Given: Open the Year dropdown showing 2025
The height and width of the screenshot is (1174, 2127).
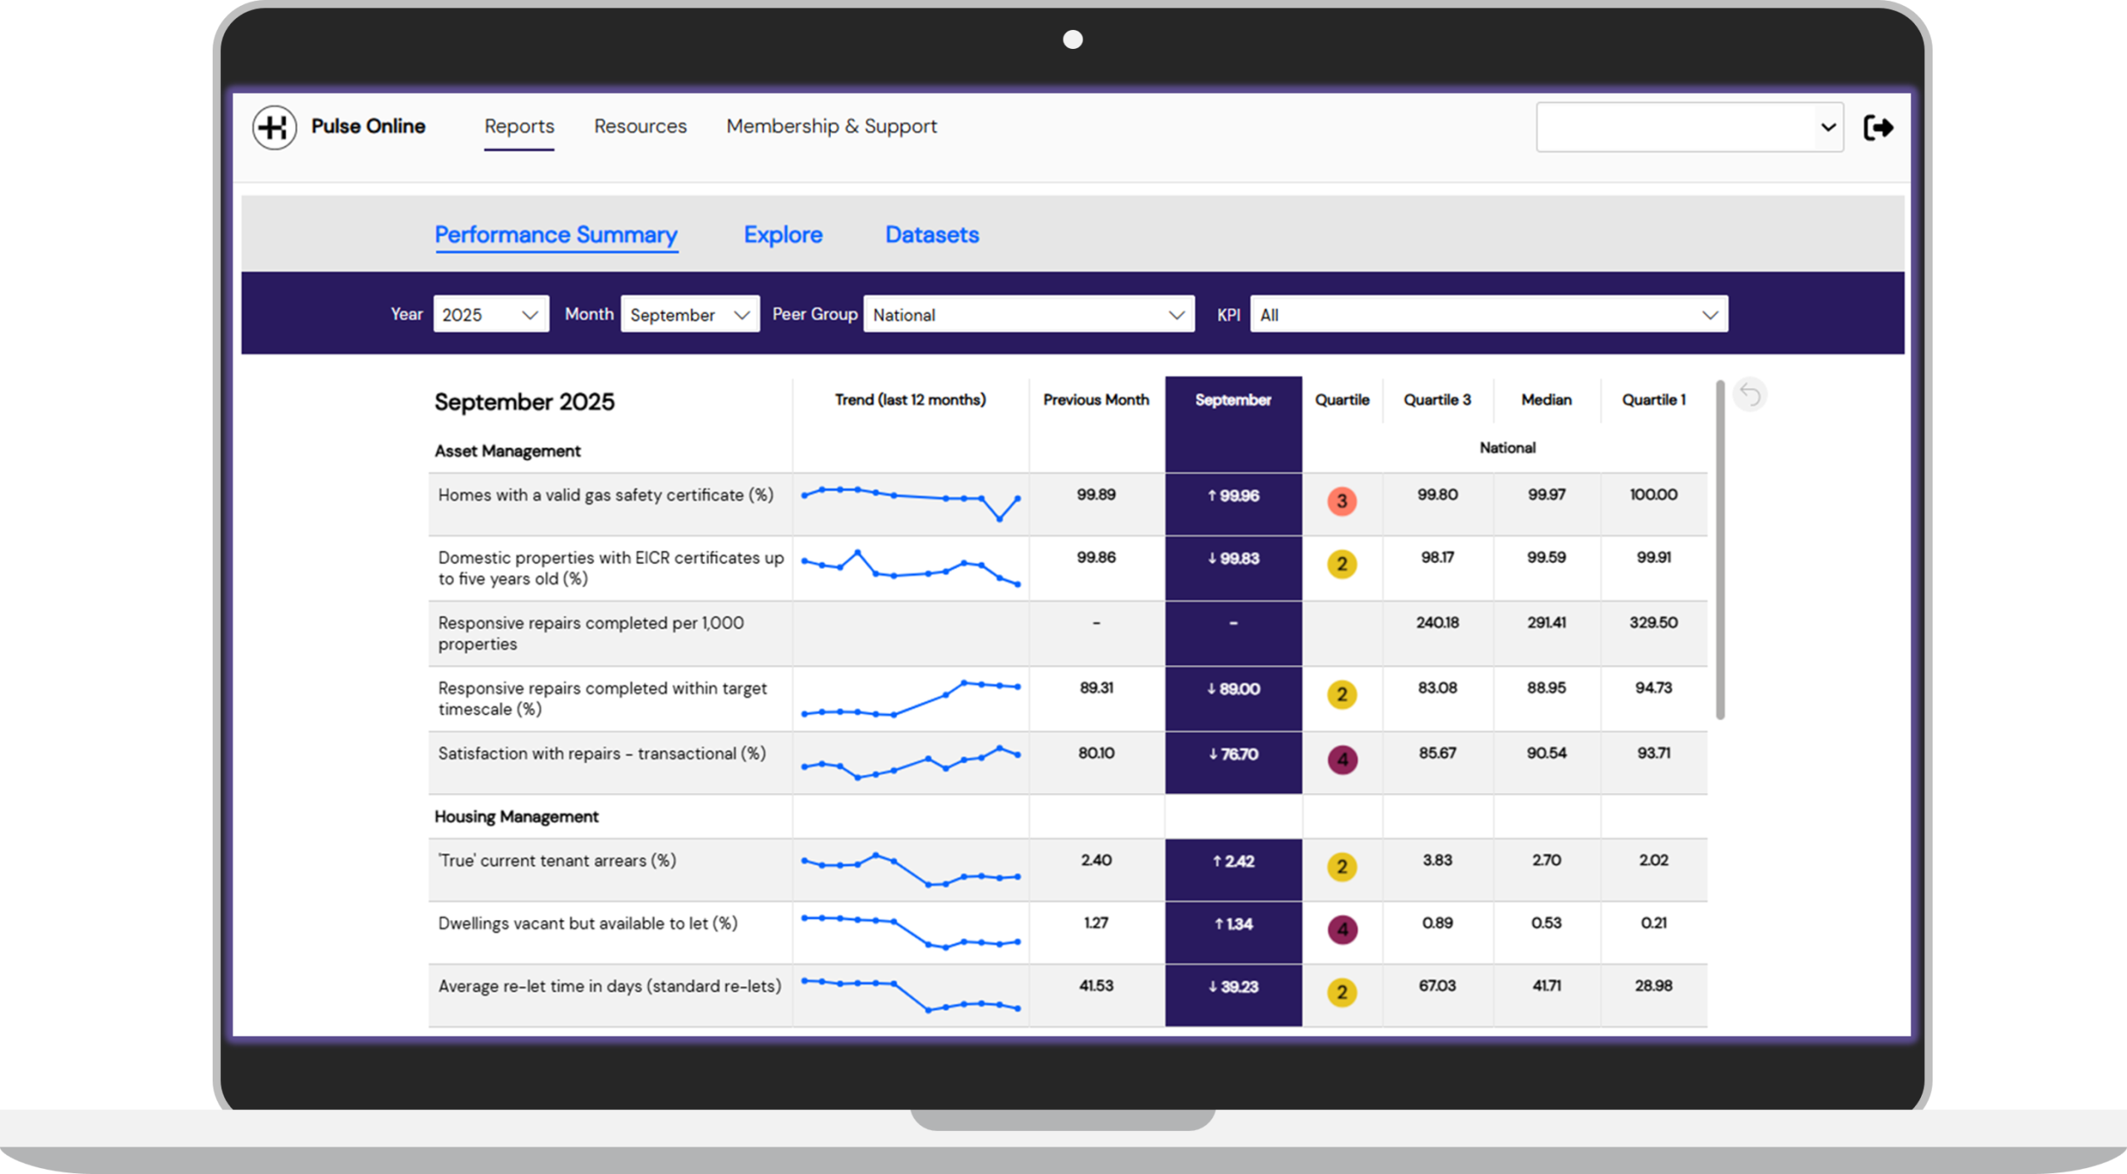Looking at the screenshot, I should point(490,315).
